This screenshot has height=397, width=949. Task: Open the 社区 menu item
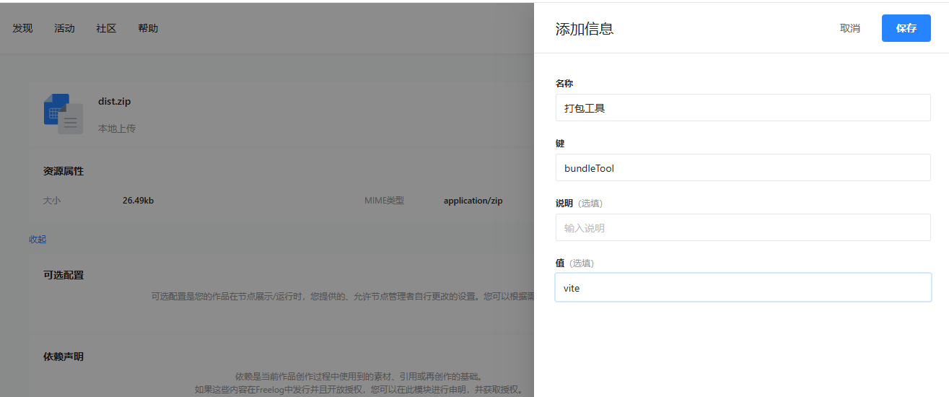[x=106, y=28]
